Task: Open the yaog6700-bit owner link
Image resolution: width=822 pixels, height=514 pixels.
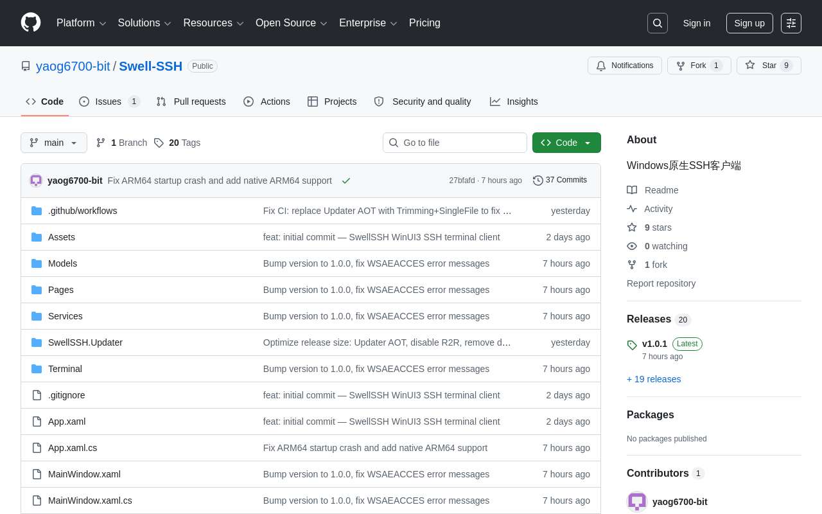Action: (x=73, y=66)
